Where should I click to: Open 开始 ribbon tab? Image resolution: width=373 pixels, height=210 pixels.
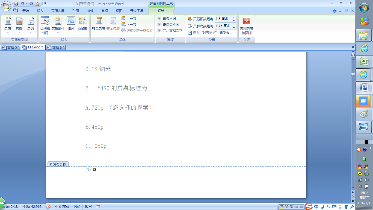(26, 11)
